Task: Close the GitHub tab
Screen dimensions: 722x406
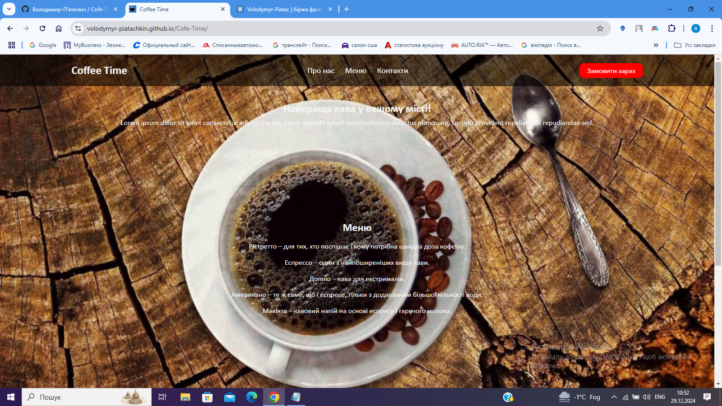Action: [x=116, y=9]
